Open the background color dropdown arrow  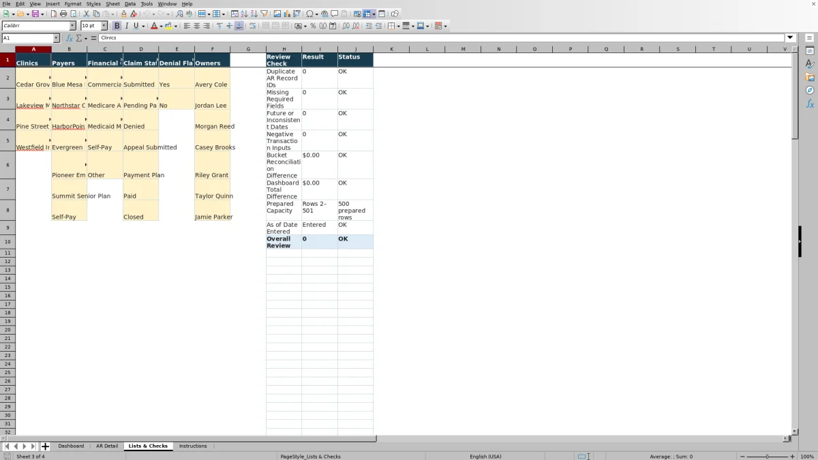176,26
